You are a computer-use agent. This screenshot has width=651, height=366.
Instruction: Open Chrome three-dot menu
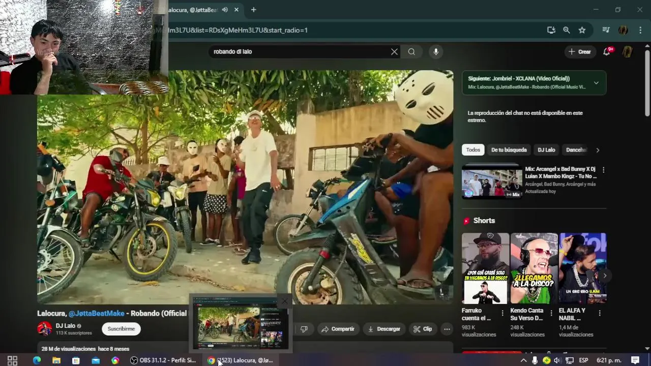pos(640,30)
